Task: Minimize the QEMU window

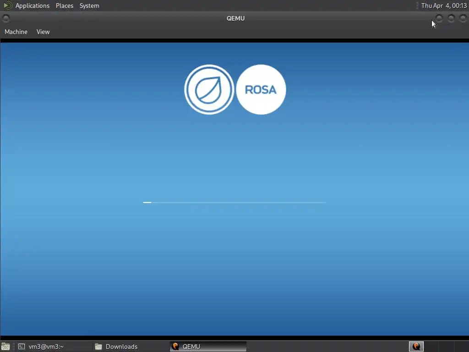Action: 439,18
